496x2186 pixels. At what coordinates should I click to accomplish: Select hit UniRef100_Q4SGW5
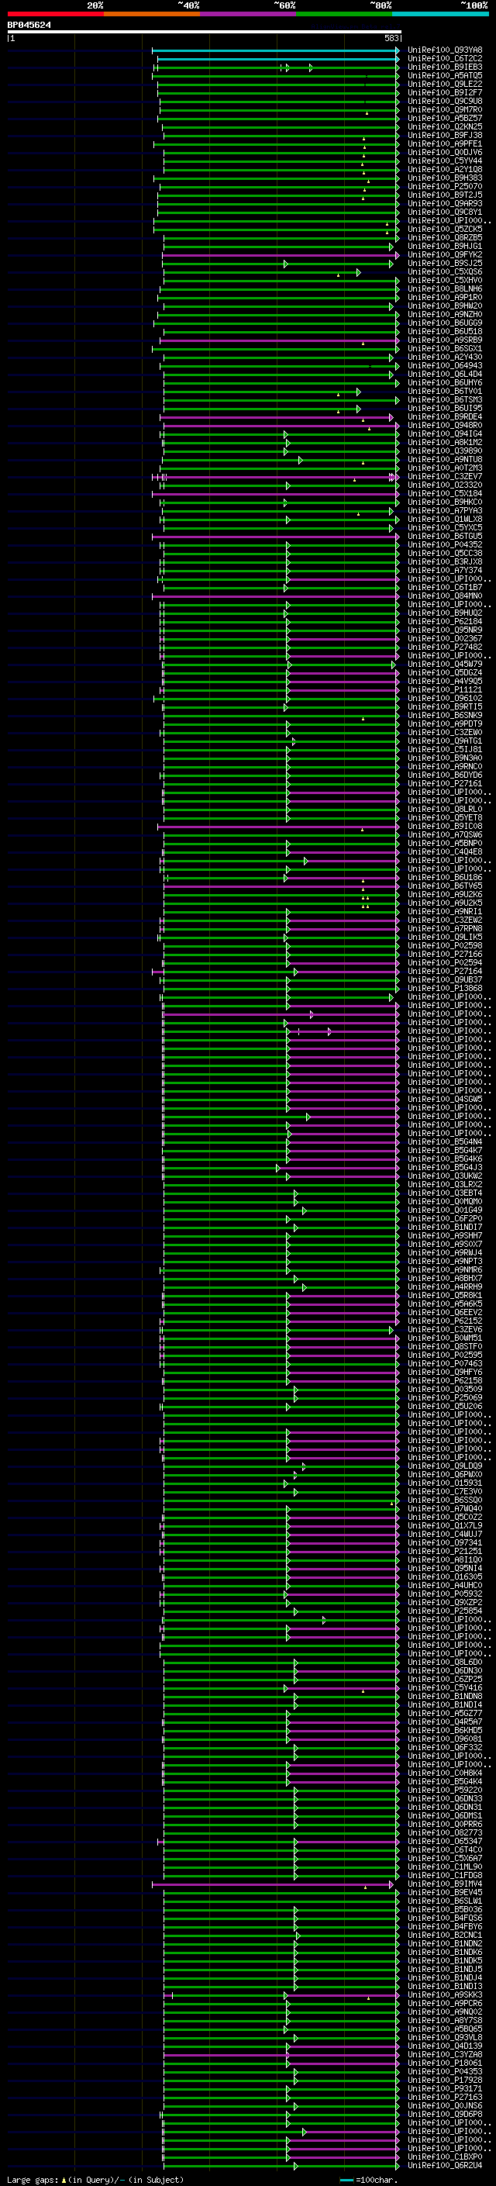445,1100
